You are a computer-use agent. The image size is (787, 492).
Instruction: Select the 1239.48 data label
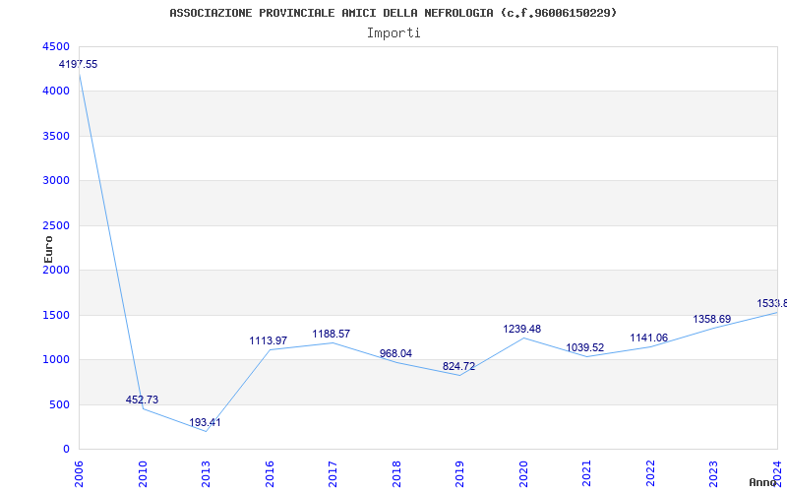(522, 329)
